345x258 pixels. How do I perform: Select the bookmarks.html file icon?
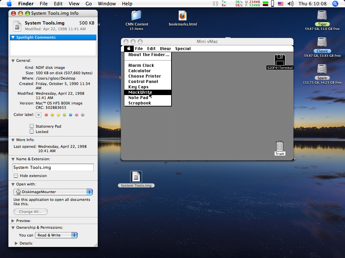pyautogui.click(x=182, y=15)
